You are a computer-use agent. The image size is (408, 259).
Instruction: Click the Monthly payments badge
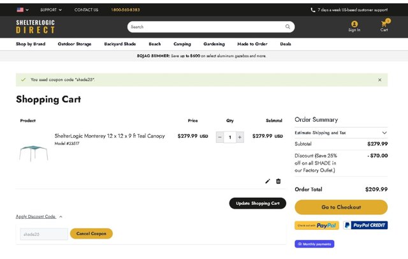click(x=314, y=244)
